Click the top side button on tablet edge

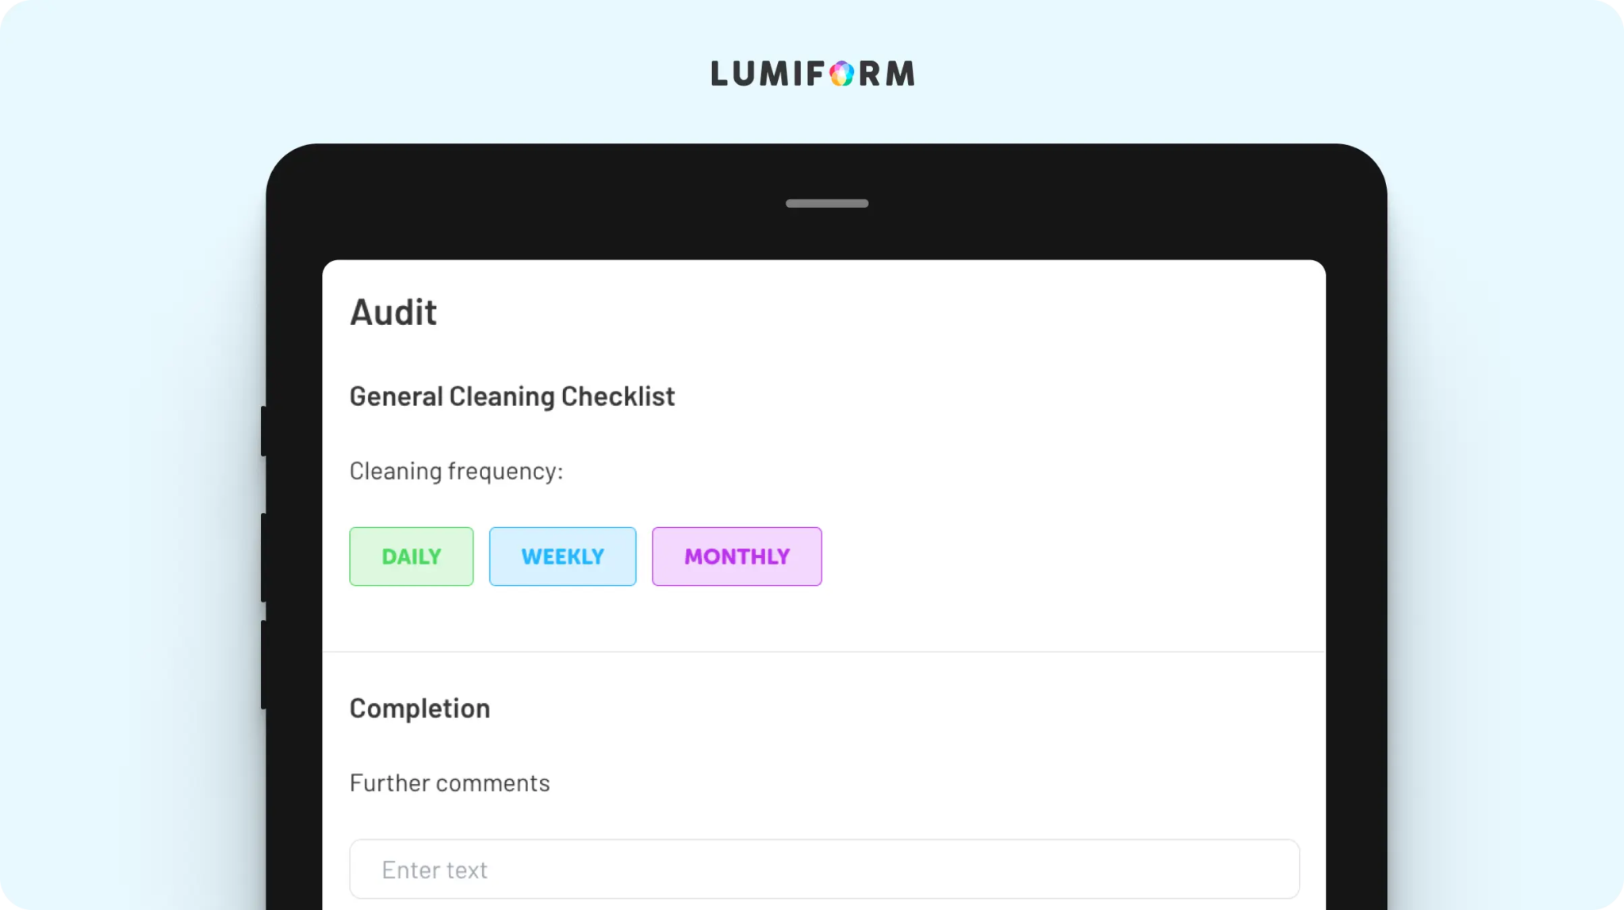pyautogui.click(x=264, y=430)
